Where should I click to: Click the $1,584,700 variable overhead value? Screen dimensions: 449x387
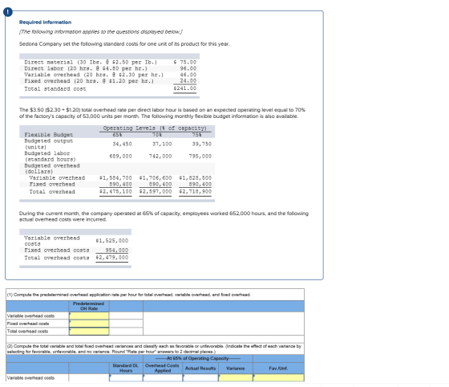[115, 177]
